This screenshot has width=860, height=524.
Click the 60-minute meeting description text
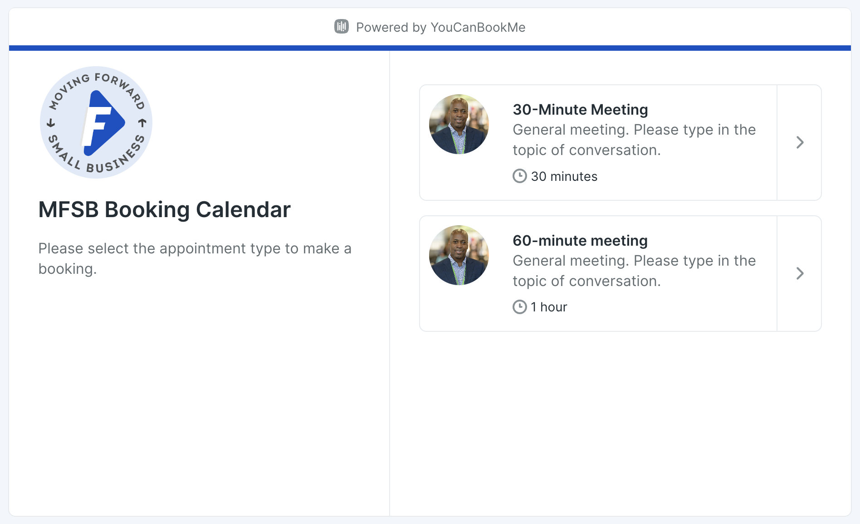pyautogui.click(x=634, y=271)
